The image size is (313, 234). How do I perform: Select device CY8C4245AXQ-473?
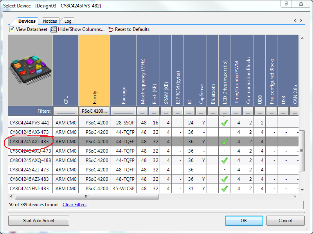pos(31,151)
